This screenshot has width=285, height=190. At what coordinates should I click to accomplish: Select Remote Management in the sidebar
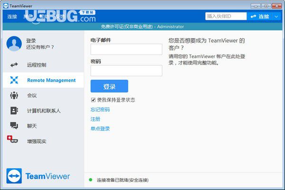pyautogui.click(x=43, y=80)
